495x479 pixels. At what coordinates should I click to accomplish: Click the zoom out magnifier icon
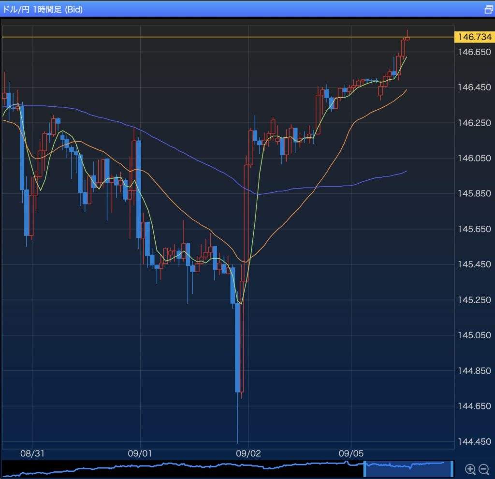[484, 468]
